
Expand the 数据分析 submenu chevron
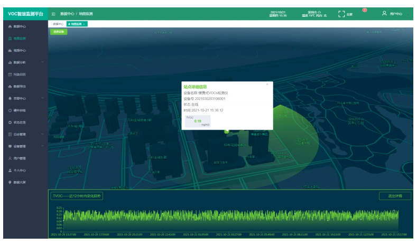pos(43,62)
